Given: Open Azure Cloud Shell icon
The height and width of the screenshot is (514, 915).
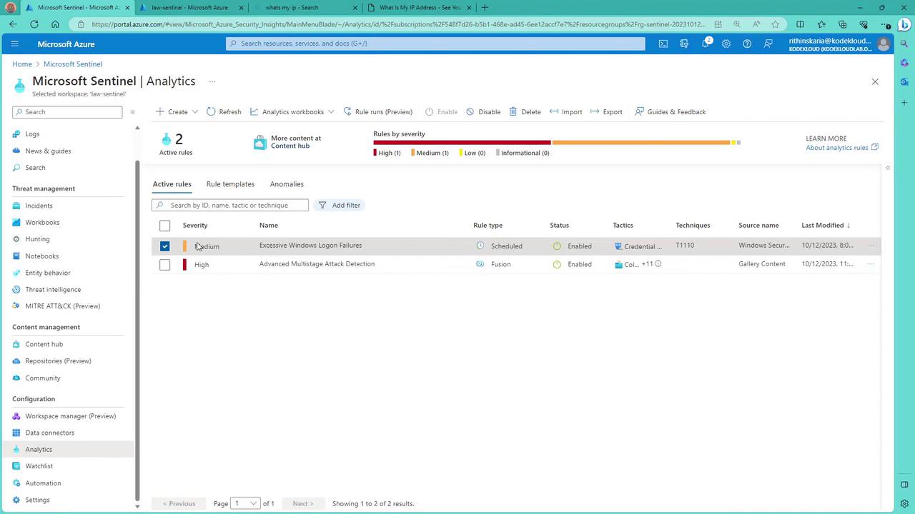Looking at the screenshot, I should tap(663, 44).
